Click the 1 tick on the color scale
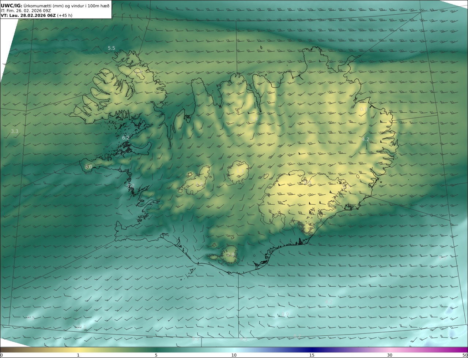Image resolution: width=468 pixels, height=358 pixels. [x=78, y=355]
